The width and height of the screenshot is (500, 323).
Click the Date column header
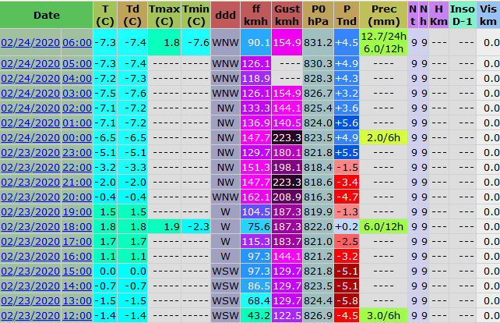point(46,15)
